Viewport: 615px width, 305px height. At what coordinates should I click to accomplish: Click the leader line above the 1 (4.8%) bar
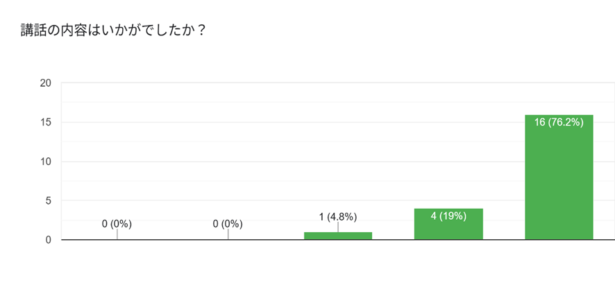tap(338, 227)
